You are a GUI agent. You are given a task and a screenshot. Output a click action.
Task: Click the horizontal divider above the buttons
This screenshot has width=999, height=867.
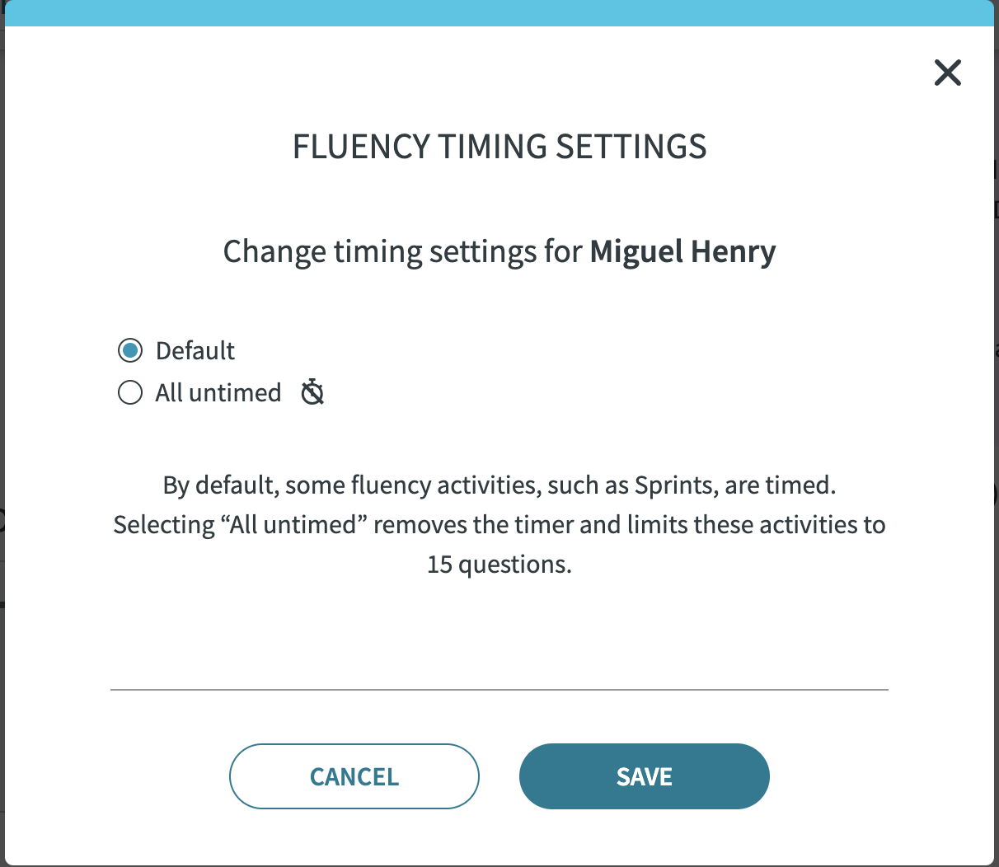[x=499, y=689]
